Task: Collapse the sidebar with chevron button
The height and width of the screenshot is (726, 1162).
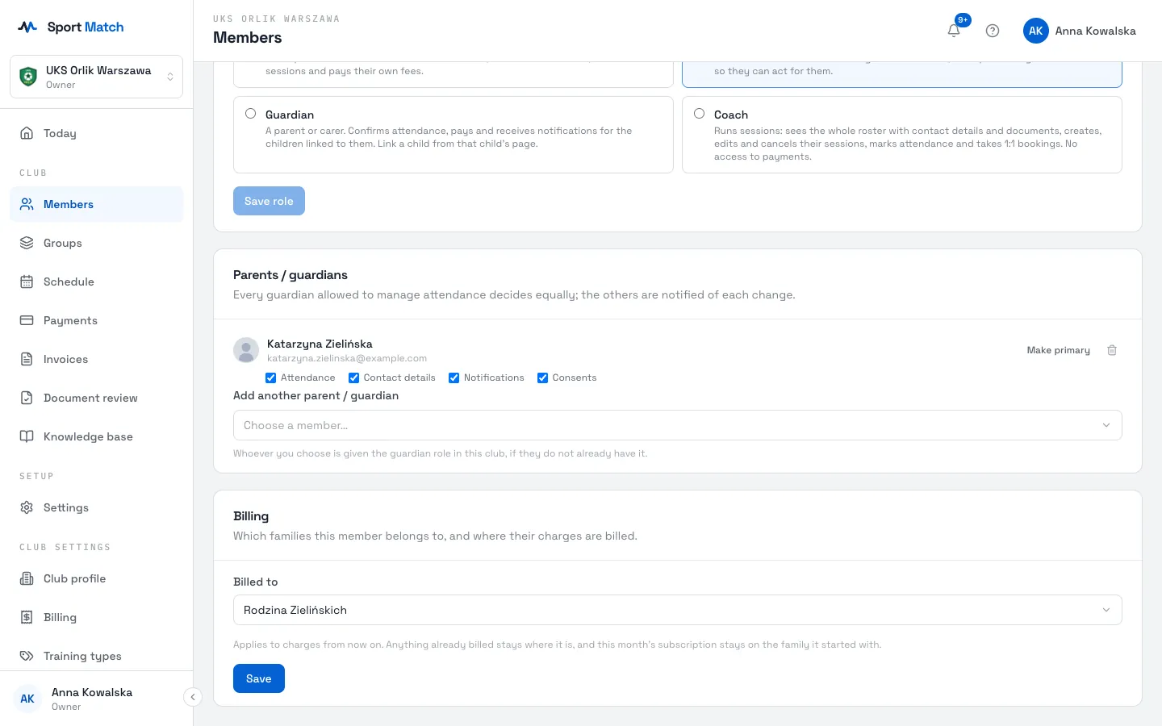Action: pyautogui.click(x=192, y=697)
